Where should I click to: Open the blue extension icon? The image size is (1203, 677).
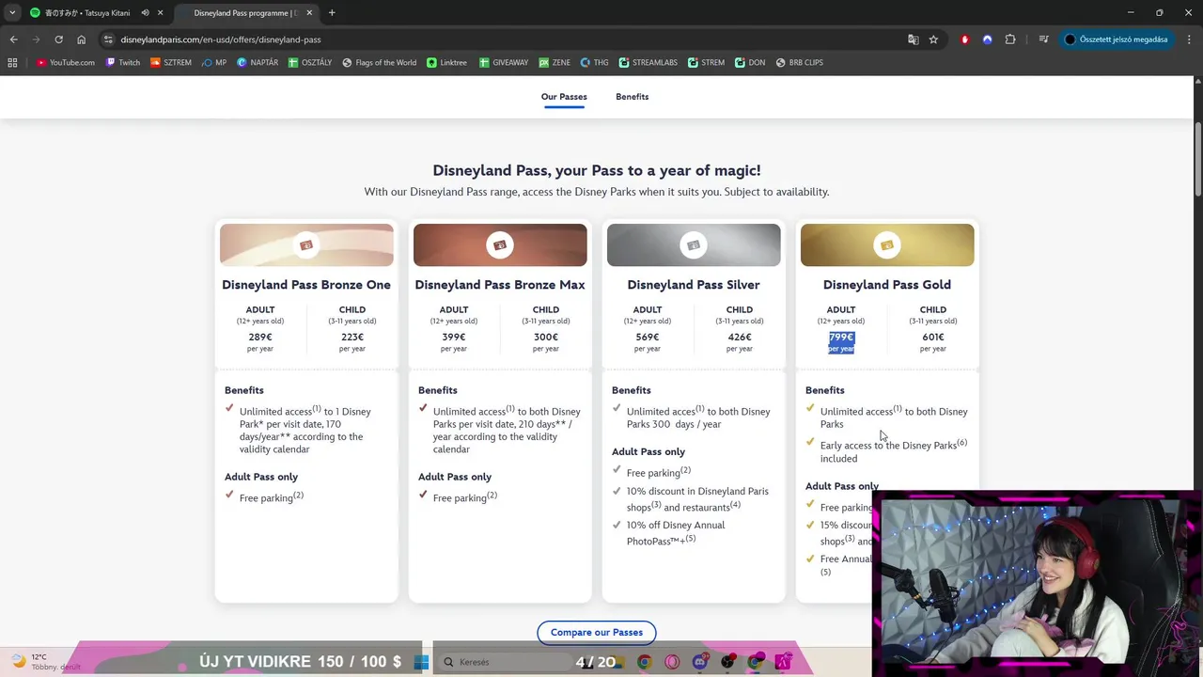[x=987, y=39]
